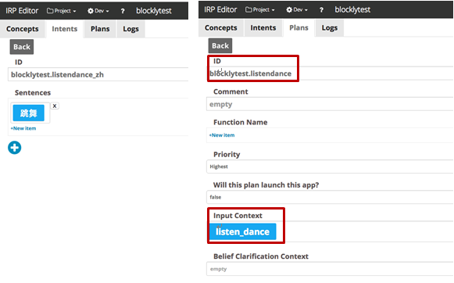Click the Sentences label in left panel
454x283 pixels.
(33, 93)
